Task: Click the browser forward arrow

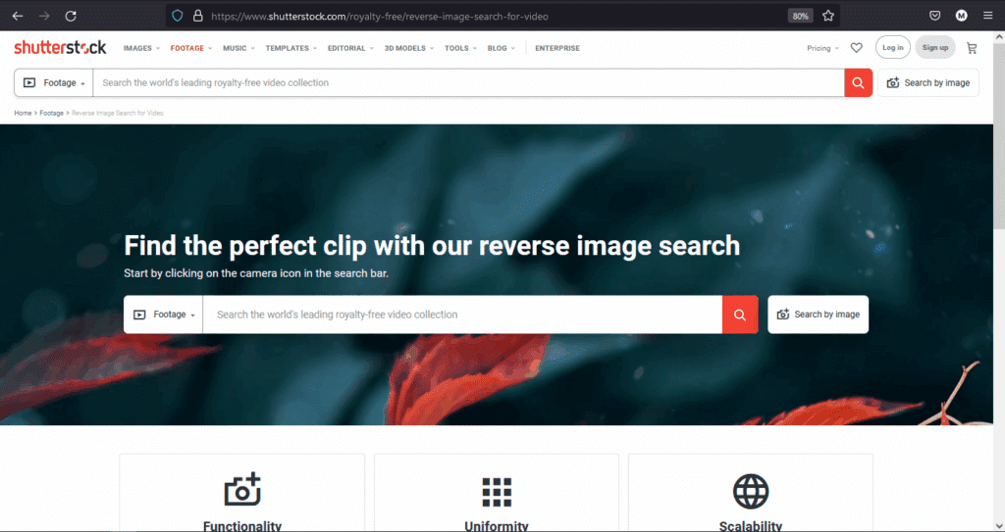Action: pos(44,16)
